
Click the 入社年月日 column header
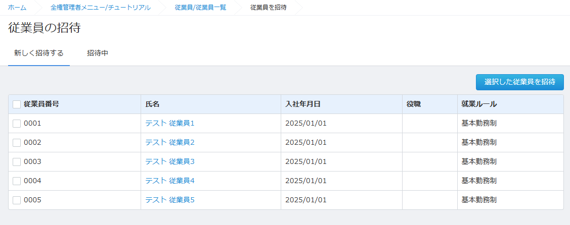303,104
